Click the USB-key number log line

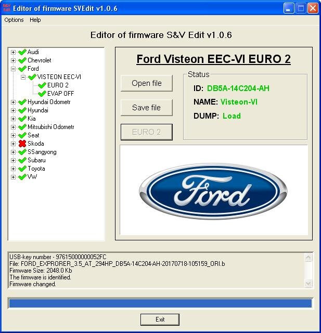(x=58, y=257)
